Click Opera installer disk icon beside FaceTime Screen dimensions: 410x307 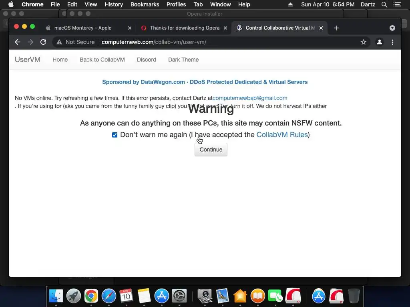tap(293, 296)
